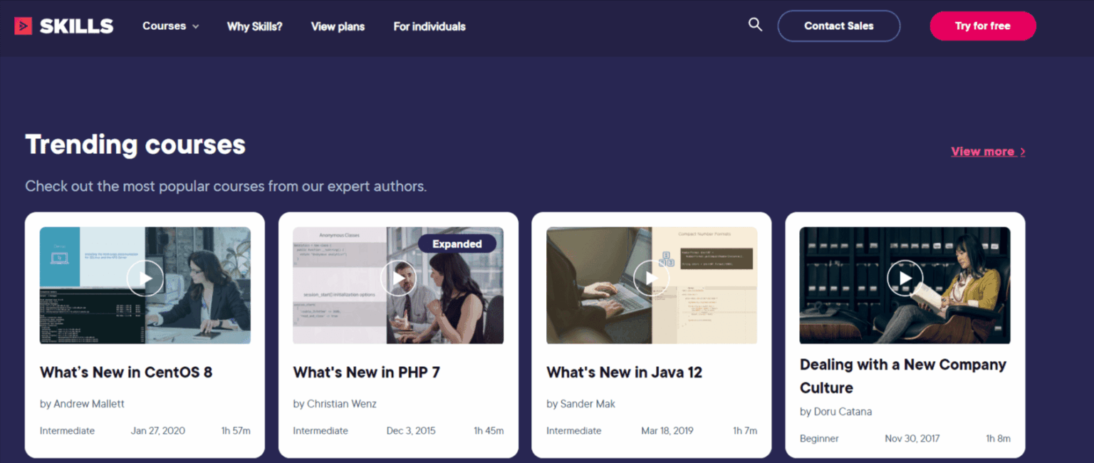Expand the Courses dropdown

click(x=170, y=26)
